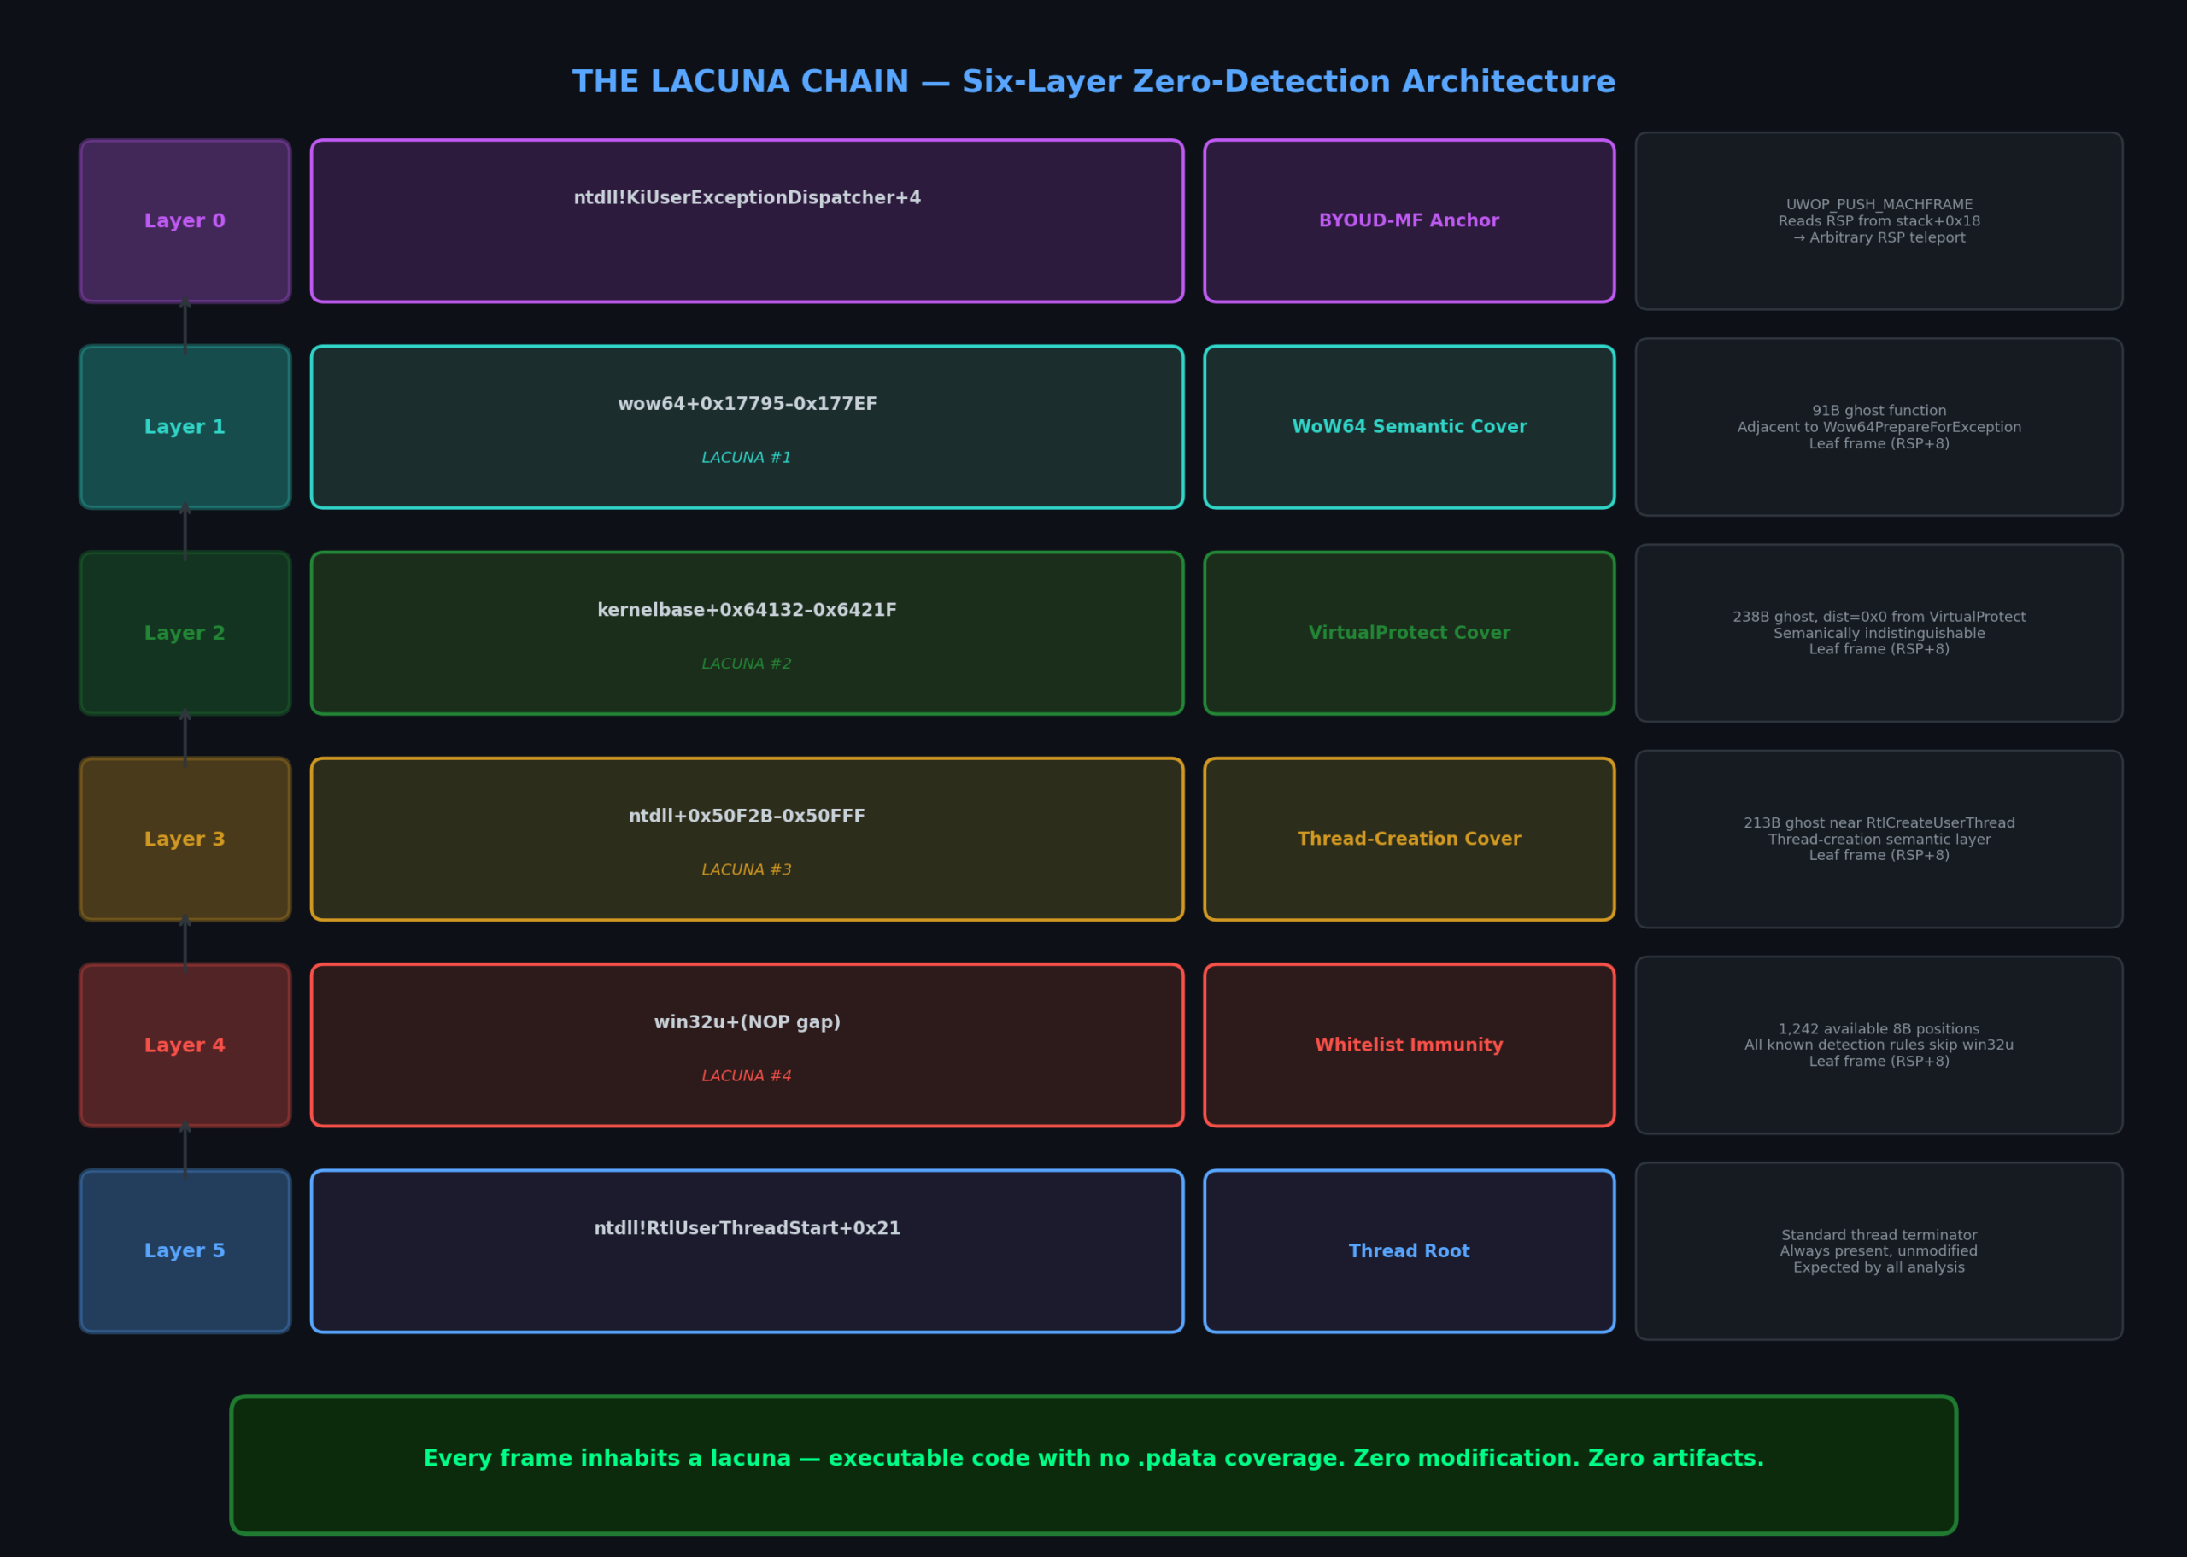
Task: Click 'Always present, unmodified' line
Action: (x=1879, y=1251)
